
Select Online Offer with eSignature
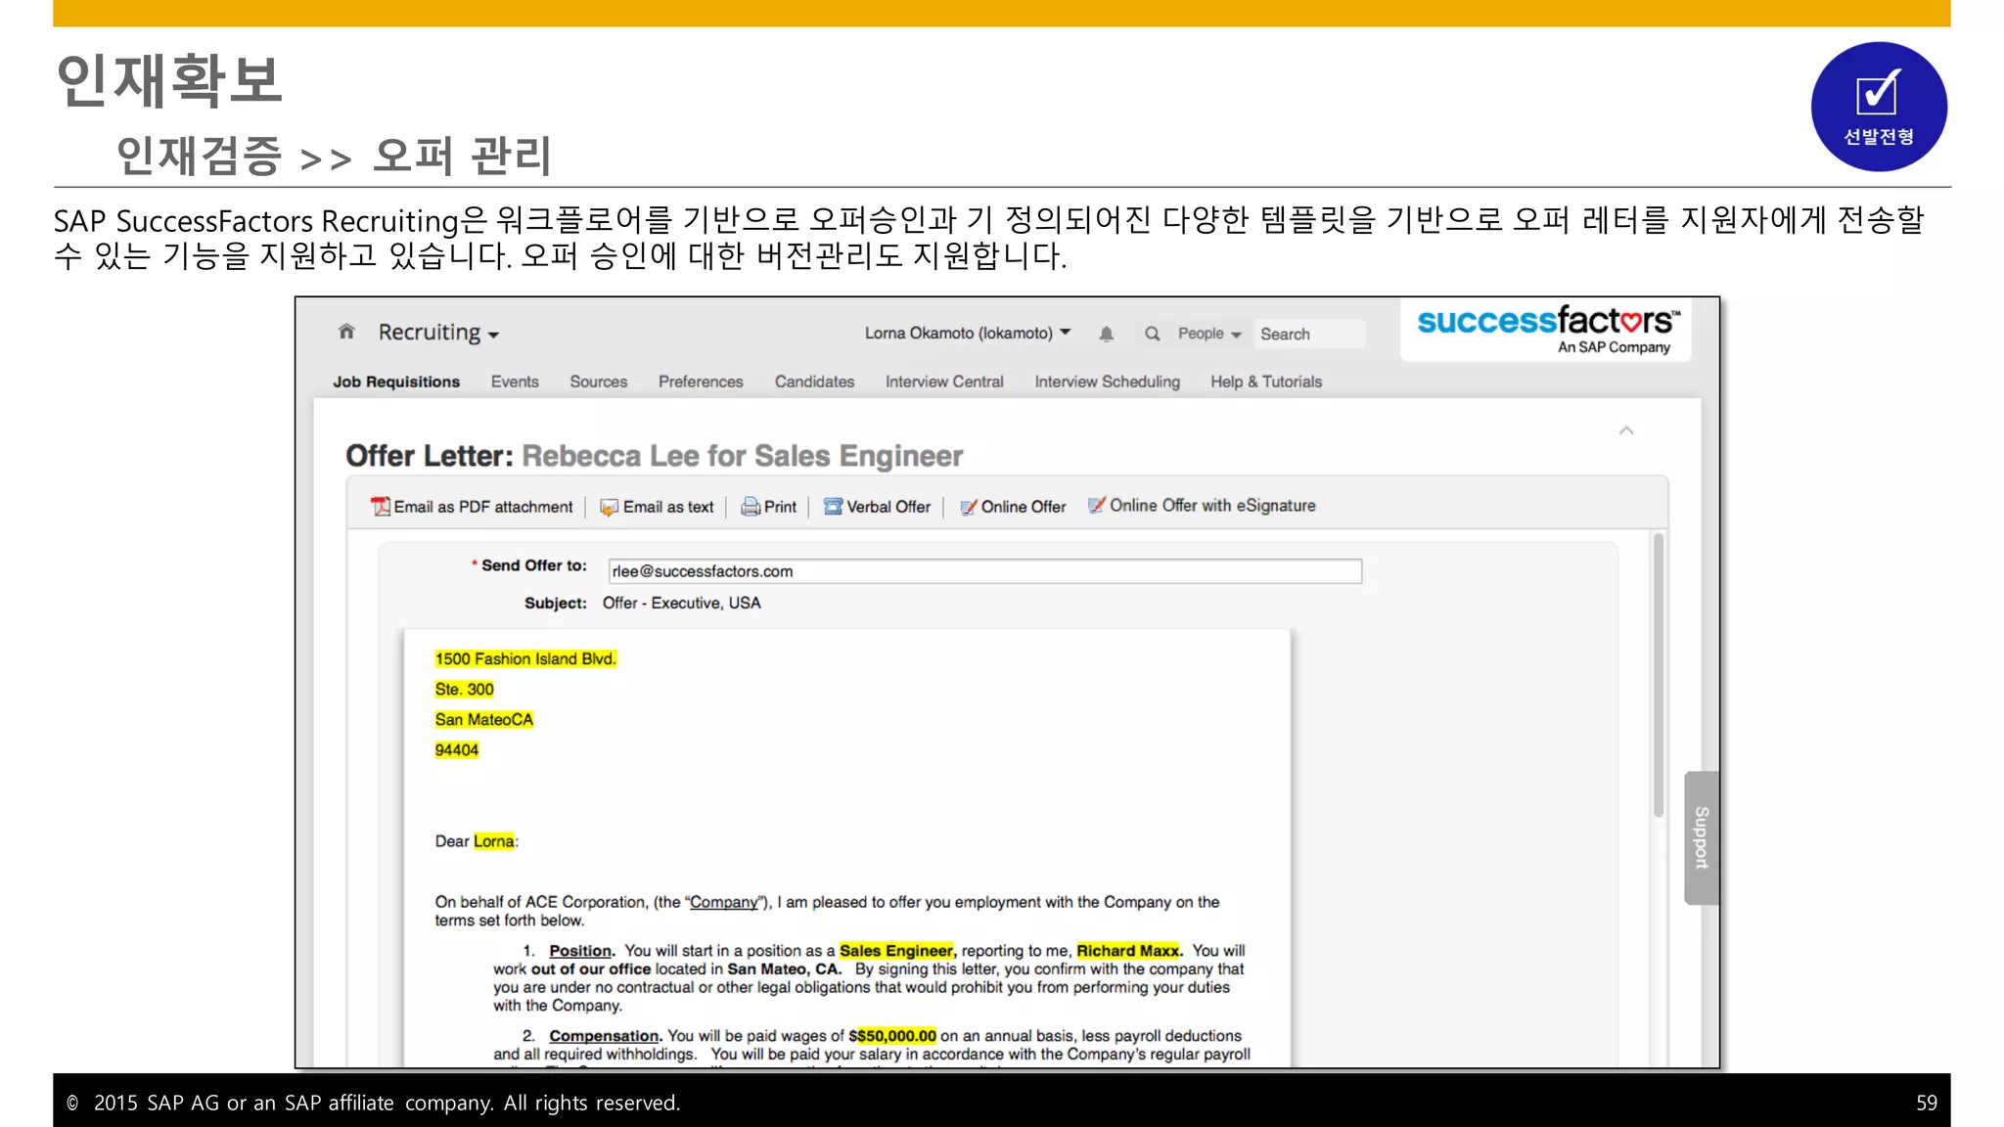tap(1212, 506)
